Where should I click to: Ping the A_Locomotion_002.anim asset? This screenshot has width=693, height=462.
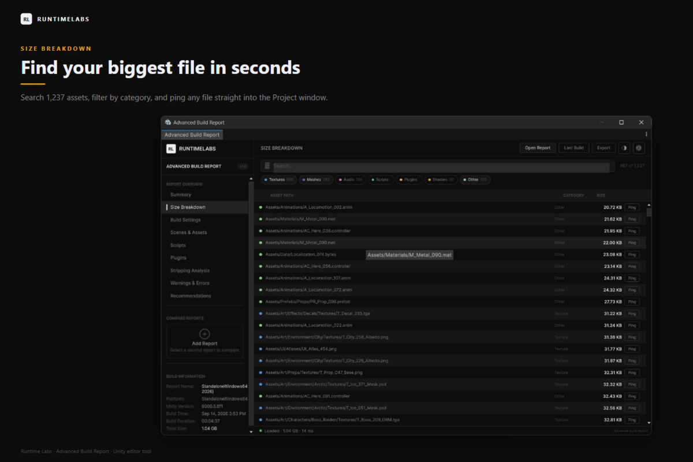632,207
